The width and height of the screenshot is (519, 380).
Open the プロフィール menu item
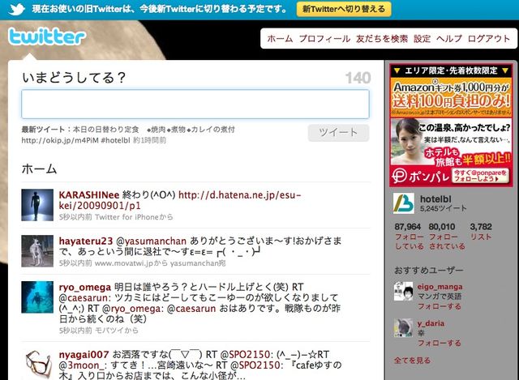(324, 39)
